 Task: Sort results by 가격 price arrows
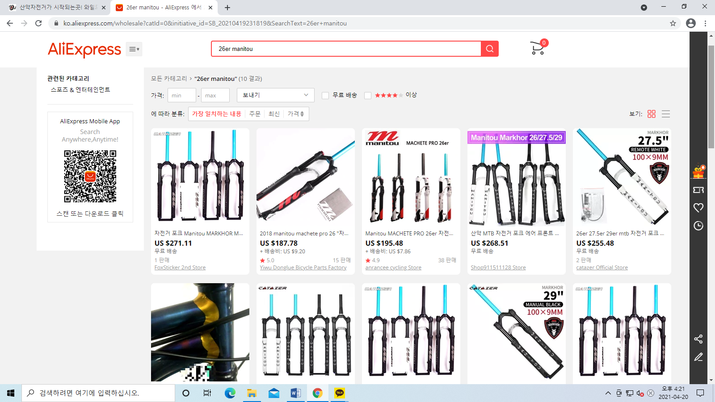pos(296,114)
